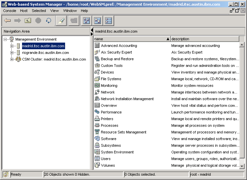Select CSM Cluster: madrid.itsc.austin.ibm.com tree item
Viewport: 247px width, 180px height.
54,59
